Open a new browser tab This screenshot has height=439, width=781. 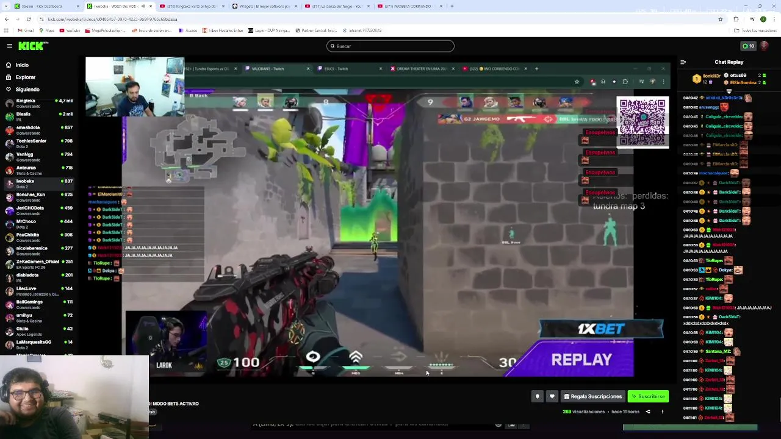click(452, 6)
